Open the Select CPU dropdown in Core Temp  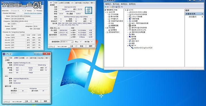17,11
